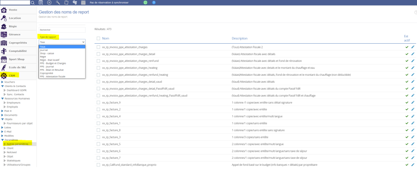This screenshot has width=417, height=173.
Task: Click into the Rechercher search field
Action: coord(62,30)
